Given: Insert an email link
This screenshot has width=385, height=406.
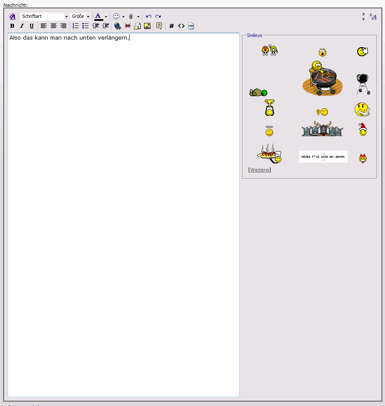Looking at the screenshot, I should (x=137, y=26).
